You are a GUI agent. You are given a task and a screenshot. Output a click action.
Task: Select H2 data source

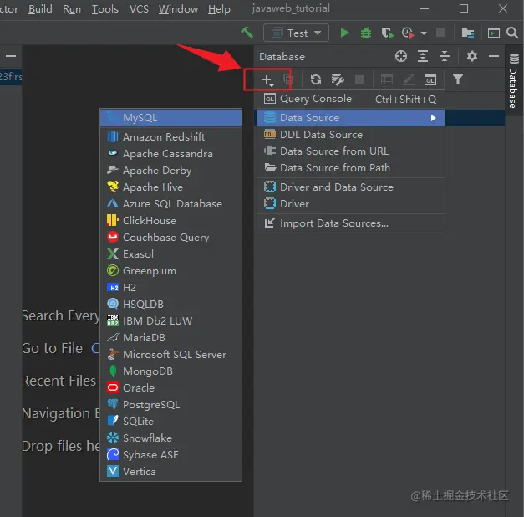pos(170,288)
